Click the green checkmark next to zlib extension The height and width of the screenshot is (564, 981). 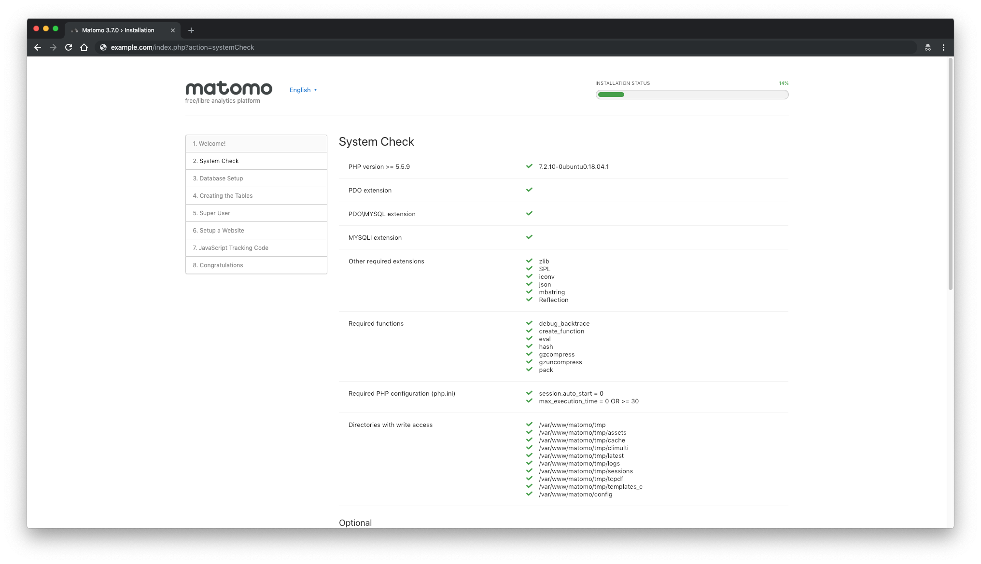[x=528, y=261]
